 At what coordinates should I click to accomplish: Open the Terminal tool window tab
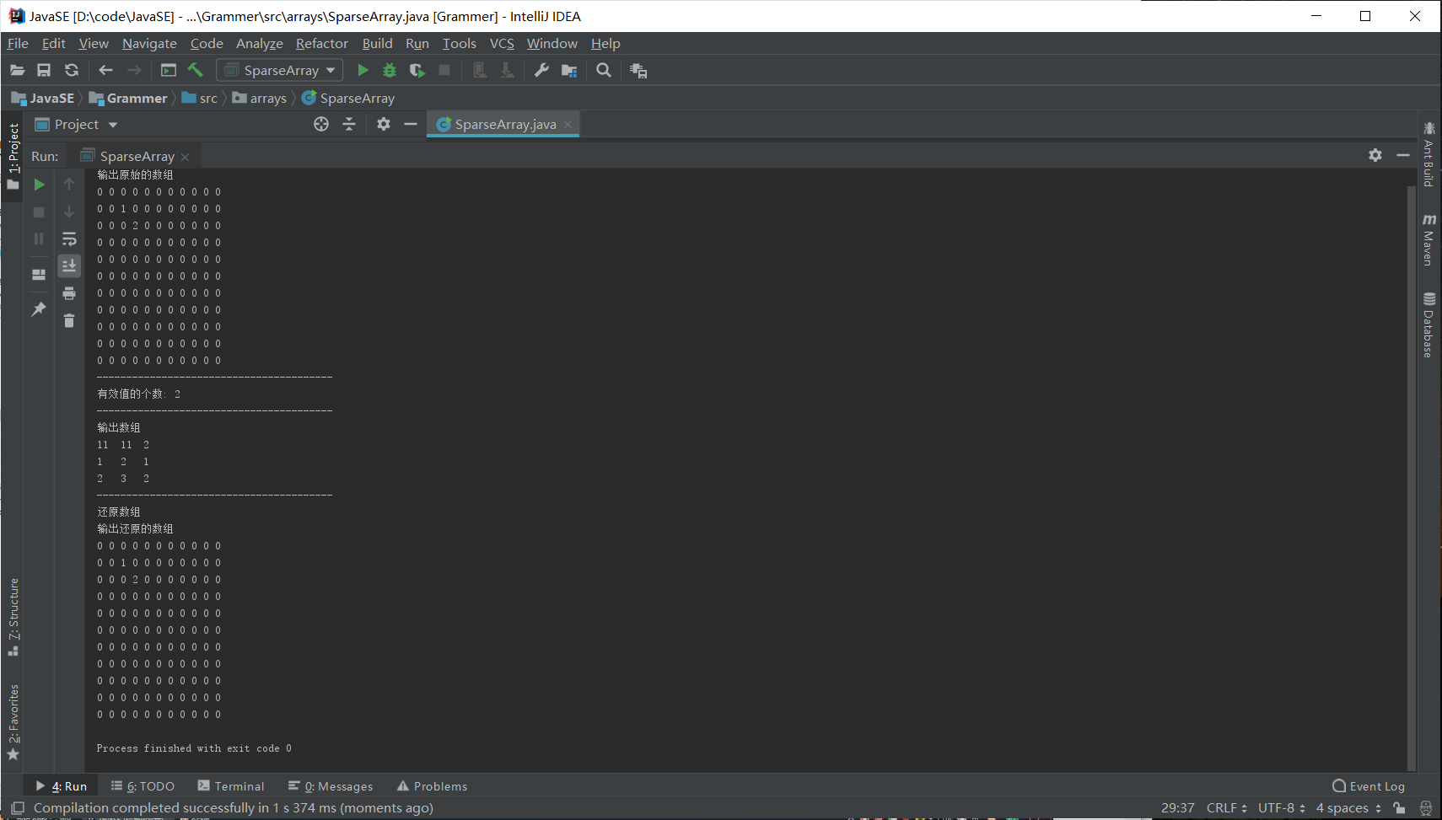pos(231,786)
